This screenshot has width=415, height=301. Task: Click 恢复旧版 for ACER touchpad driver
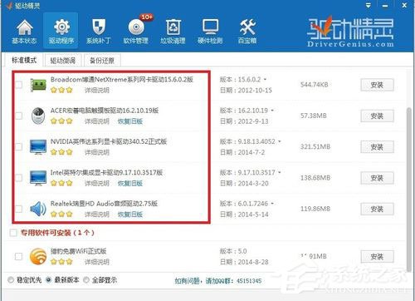(130, 121)
